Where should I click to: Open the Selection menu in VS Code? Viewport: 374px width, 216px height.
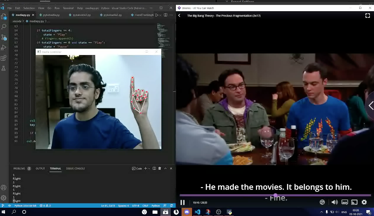pos(29,8)
